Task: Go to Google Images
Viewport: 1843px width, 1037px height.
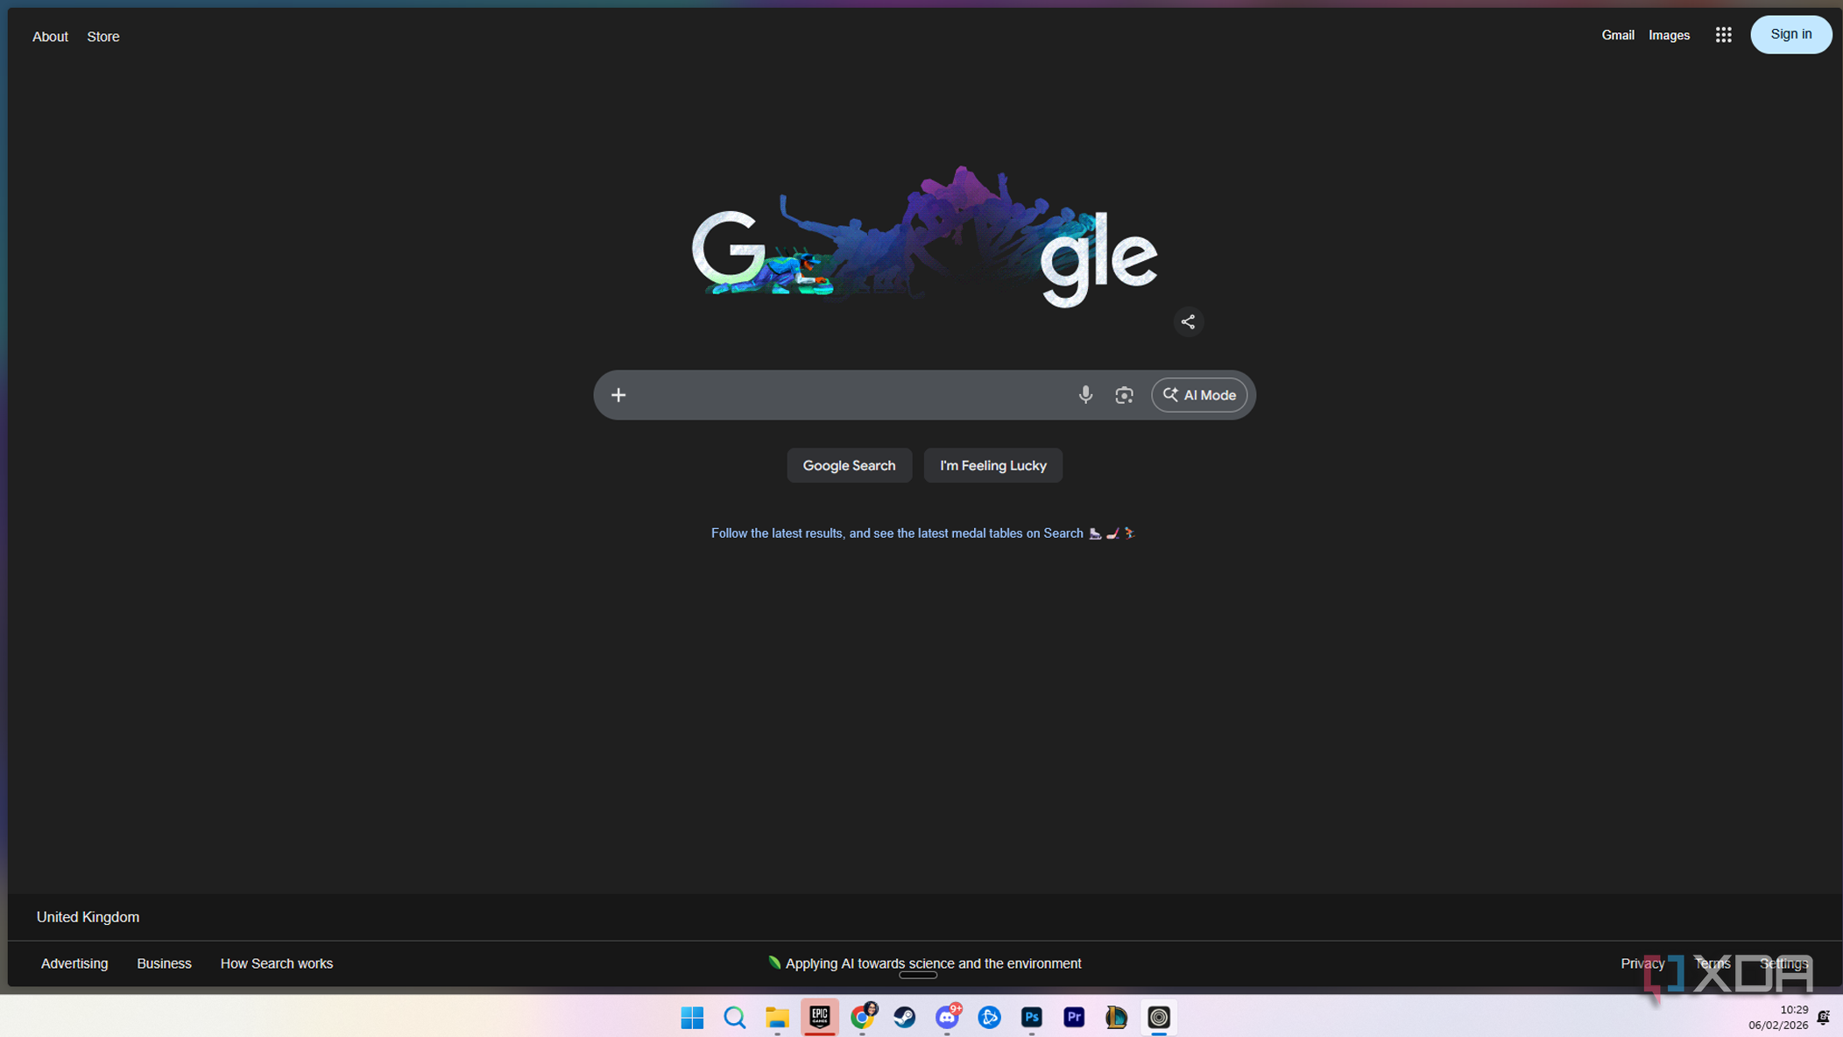Action: tap(1669, 35)
